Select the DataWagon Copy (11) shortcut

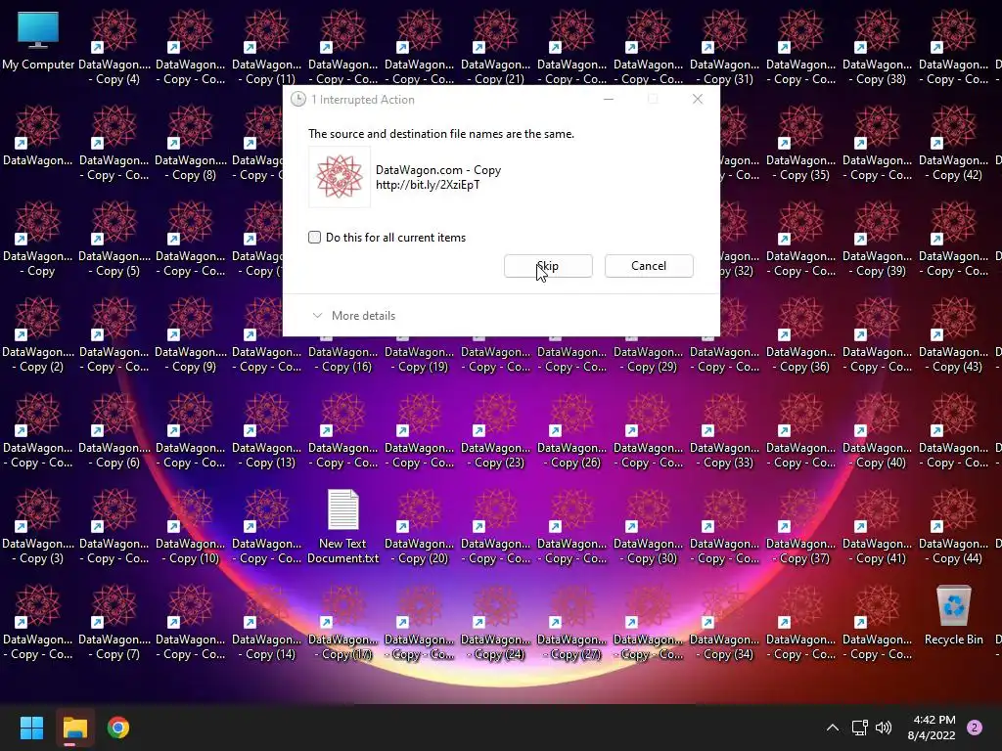(266, 48)
